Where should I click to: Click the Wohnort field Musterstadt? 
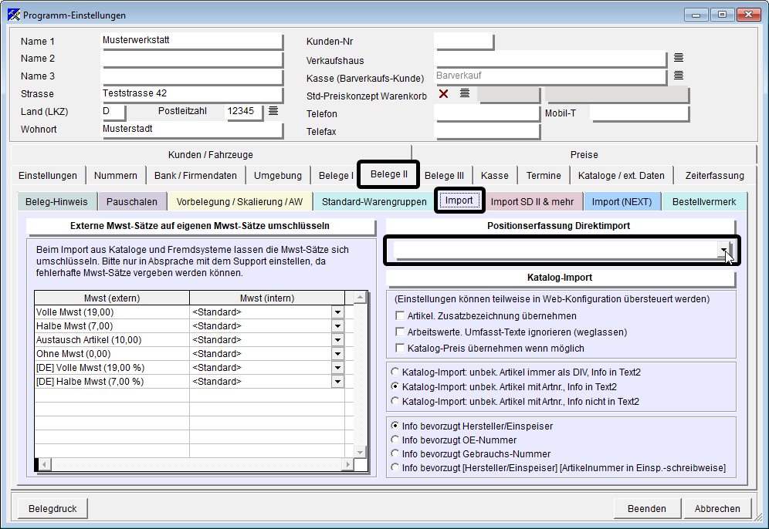coord(191,130)
